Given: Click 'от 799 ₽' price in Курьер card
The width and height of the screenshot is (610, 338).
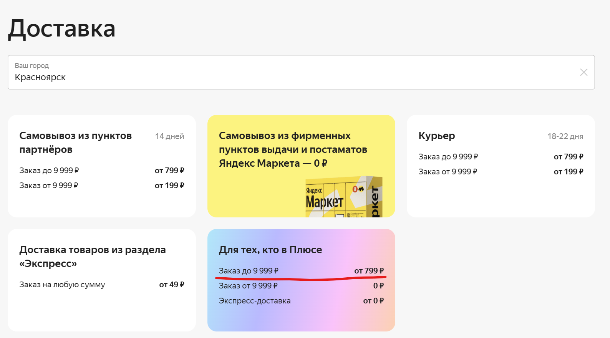Looking at the screenshot, I should (569, 157).
